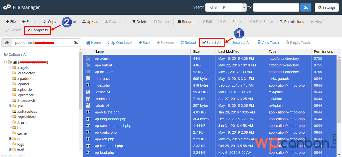Reload the file listing
The width and height of the screenshot is (342, 157).
coord(188,43)
